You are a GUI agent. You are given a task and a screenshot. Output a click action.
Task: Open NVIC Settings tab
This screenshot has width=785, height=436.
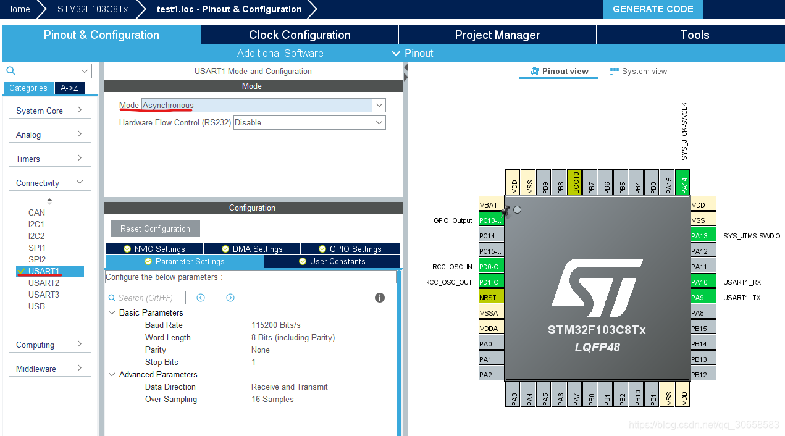click(154, 249)
